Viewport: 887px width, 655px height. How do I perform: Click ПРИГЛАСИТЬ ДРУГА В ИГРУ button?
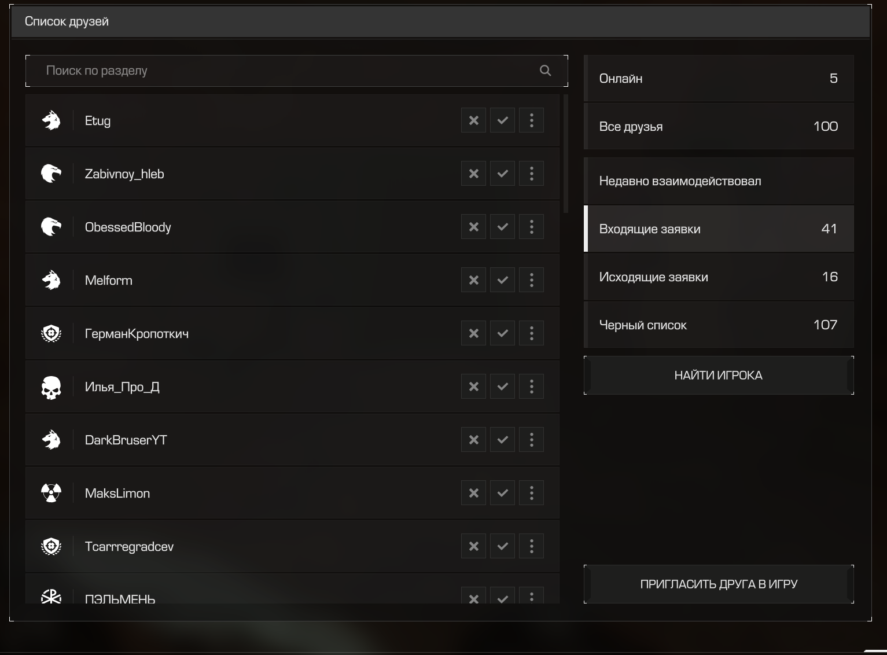pos(718,584)
